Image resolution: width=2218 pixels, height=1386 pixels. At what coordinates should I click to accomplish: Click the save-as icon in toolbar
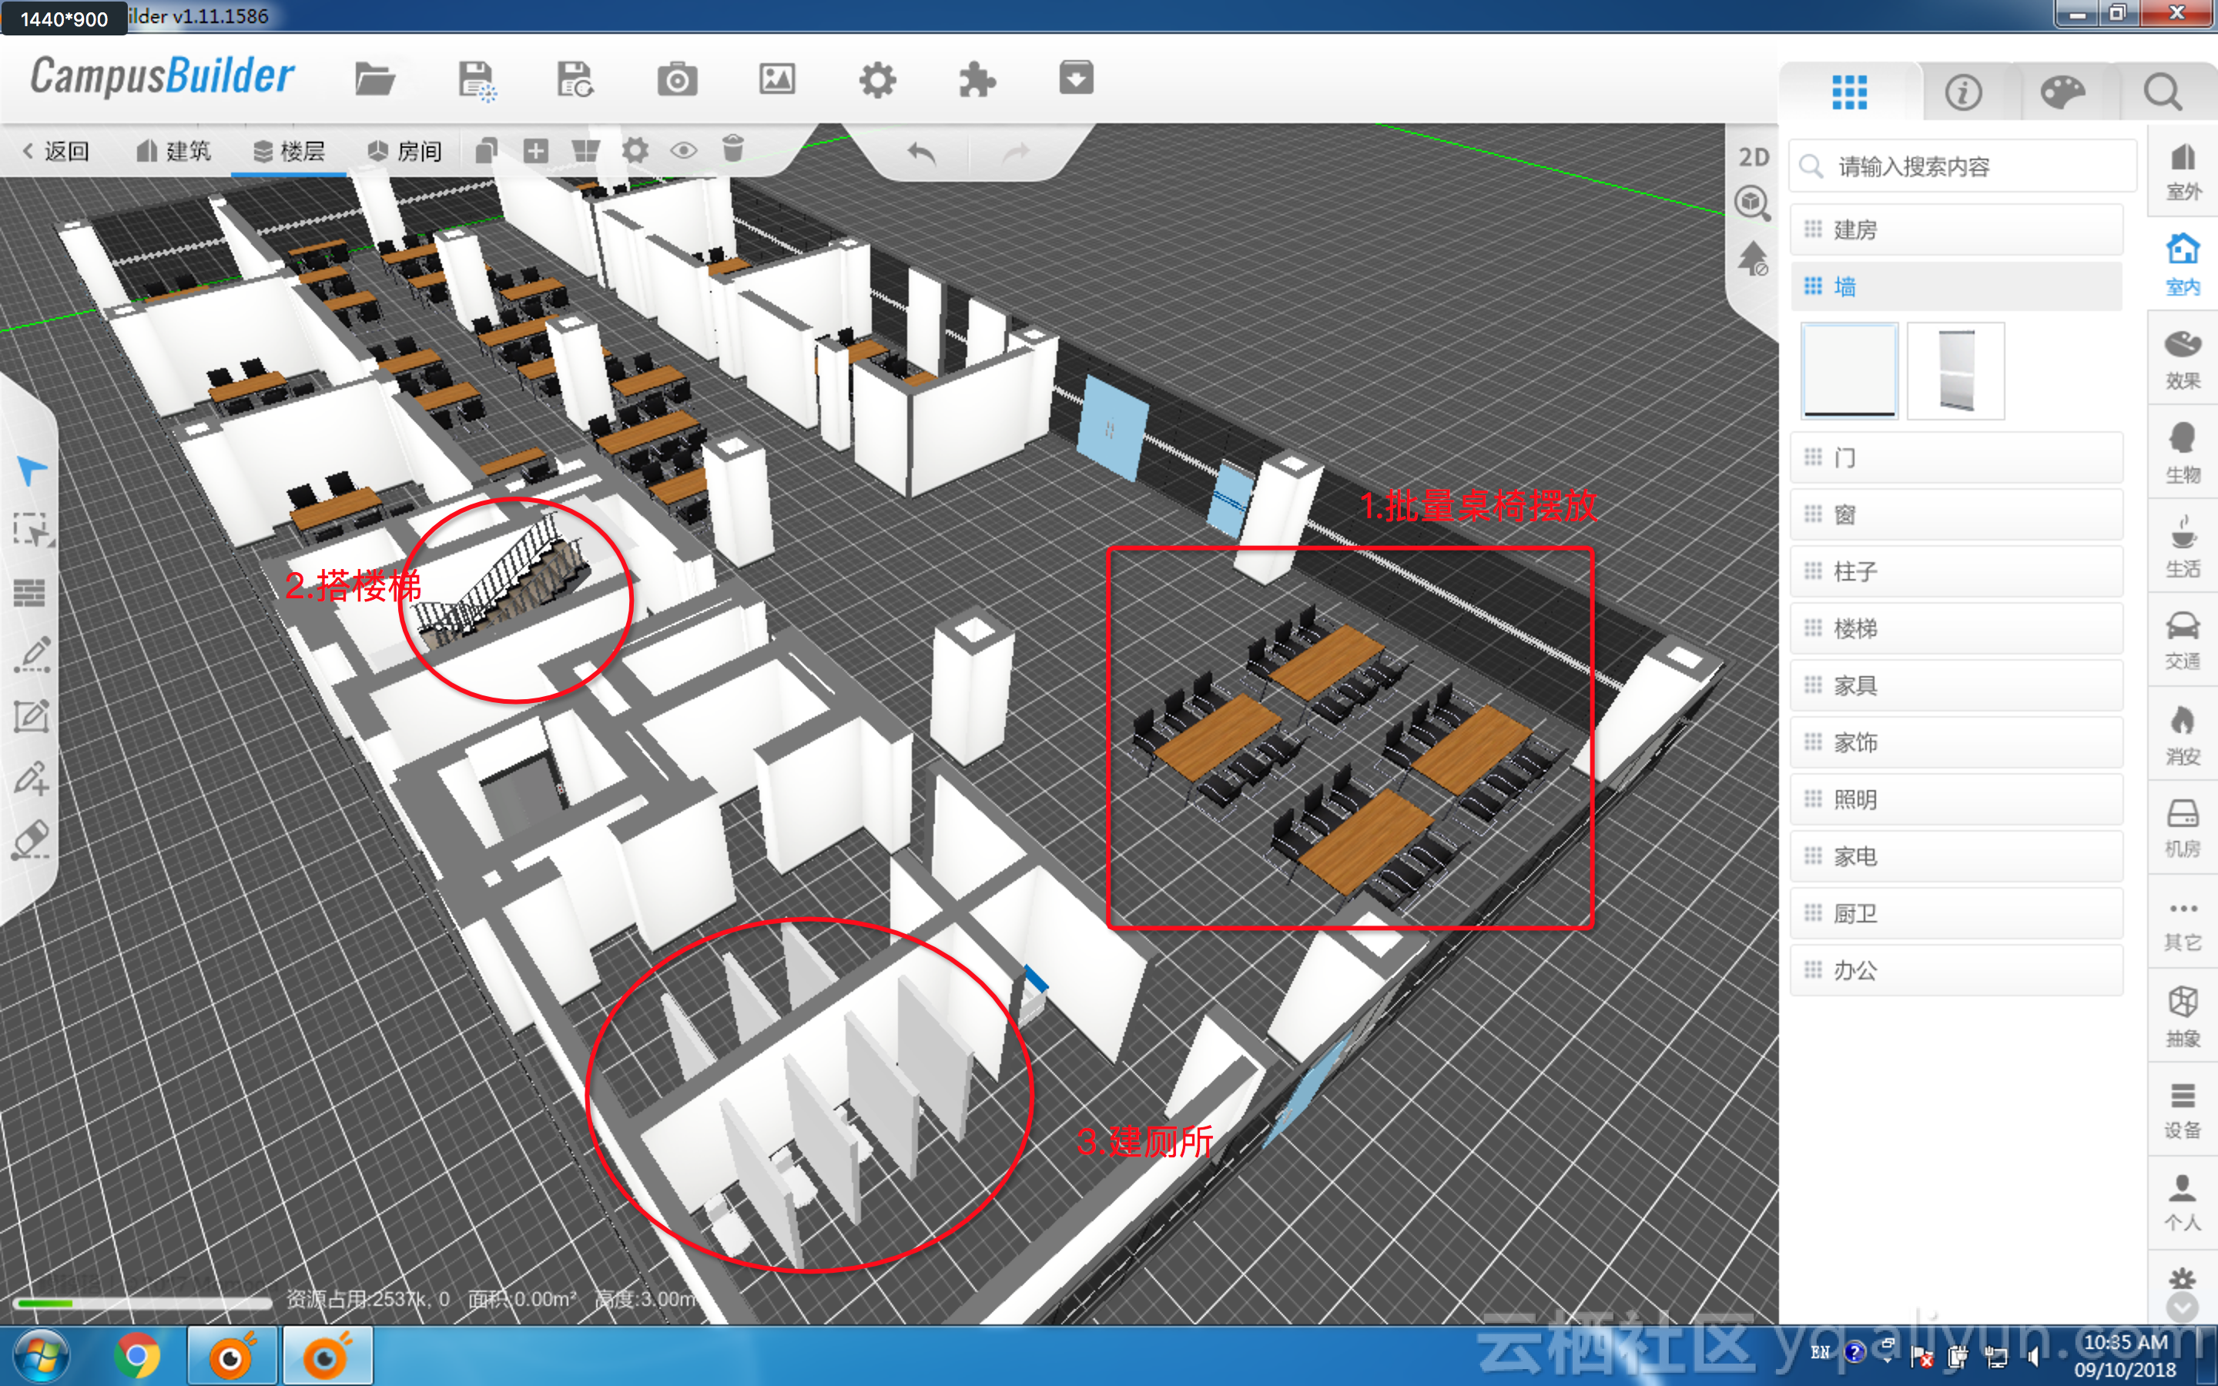[x=575, y=80]
